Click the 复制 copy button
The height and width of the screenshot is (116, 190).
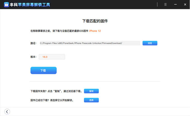click(91, 91)
